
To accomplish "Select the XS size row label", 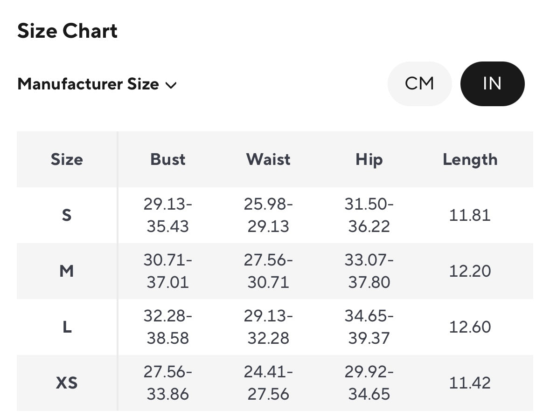I will 67,383.
